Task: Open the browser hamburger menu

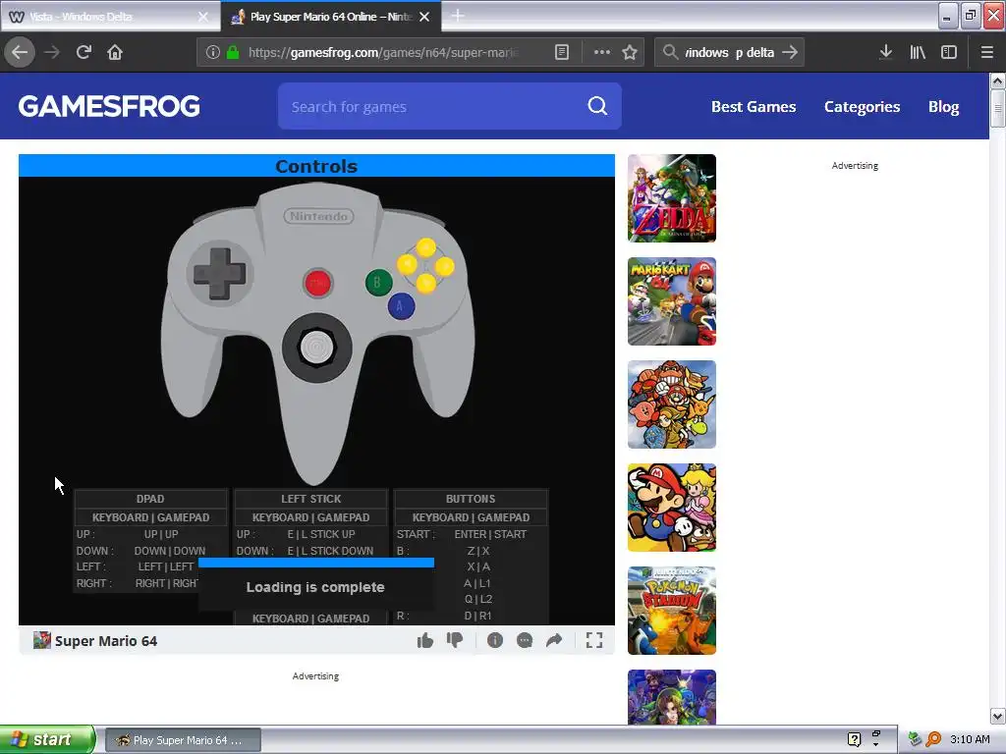Action: click(x=986, y=53)
